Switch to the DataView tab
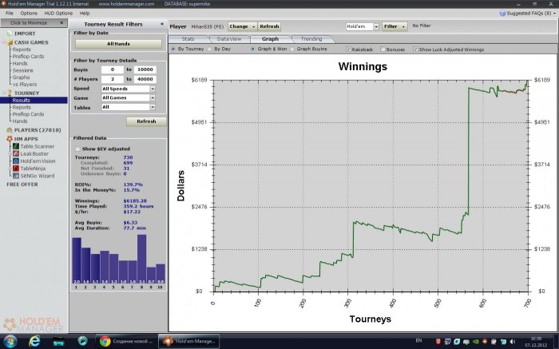559x349 pixels. click(x=229, y=39)
